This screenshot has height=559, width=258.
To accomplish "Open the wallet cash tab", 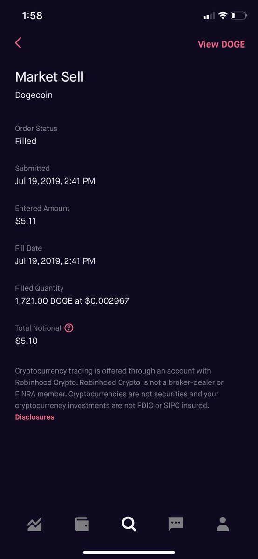I will pos(82,524).
